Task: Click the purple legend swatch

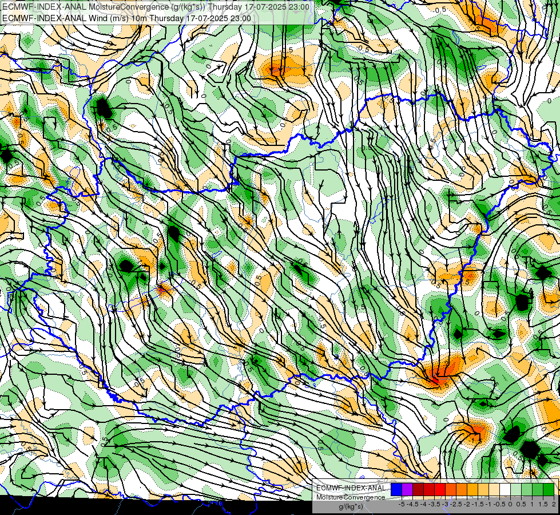Action: 407,490
